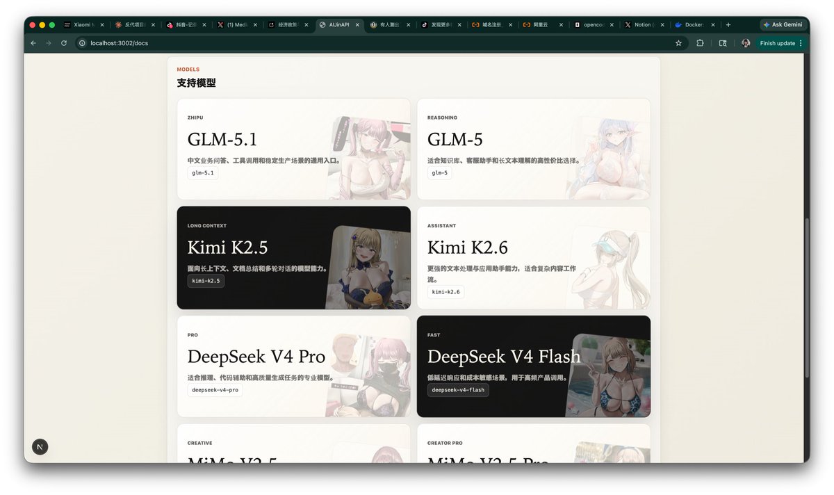
Task: Close the AIJinAPI tab
Action: pos(357,24)
